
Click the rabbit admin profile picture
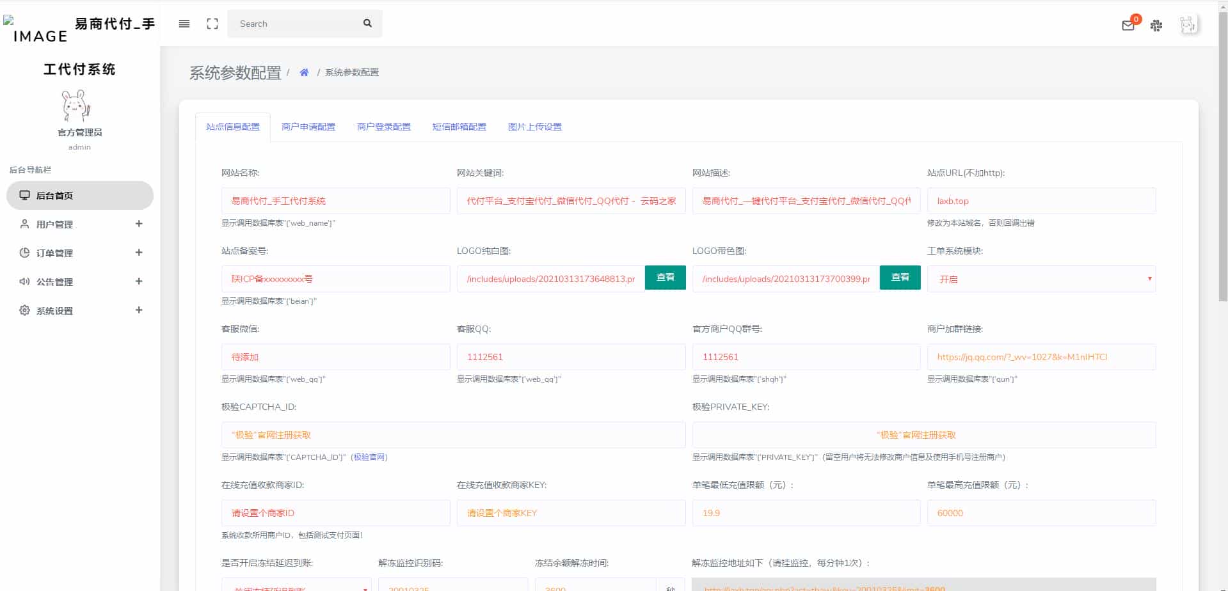tap(77, 106)
